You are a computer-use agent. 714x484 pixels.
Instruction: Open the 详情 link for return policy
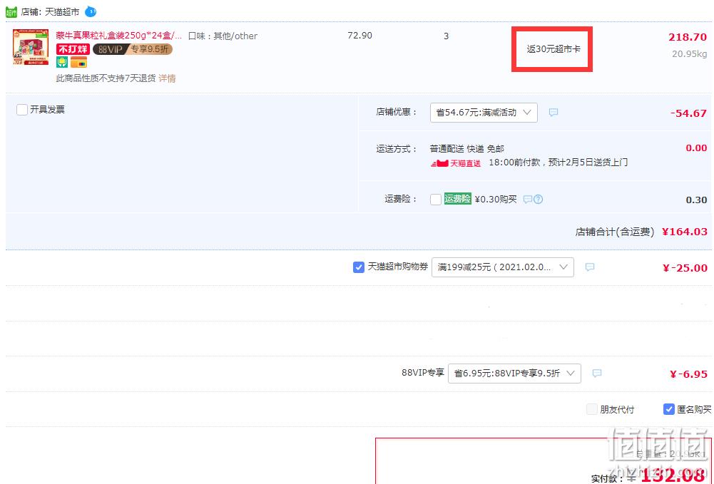pyautogui.click(x=167, y=78)
